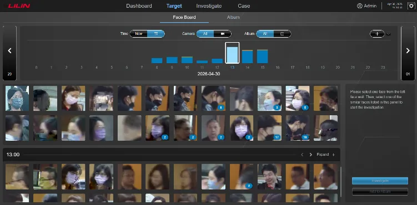This screenshot has height=205, width=417.
Task: Click the plus add button
Action: coord(377,34)
